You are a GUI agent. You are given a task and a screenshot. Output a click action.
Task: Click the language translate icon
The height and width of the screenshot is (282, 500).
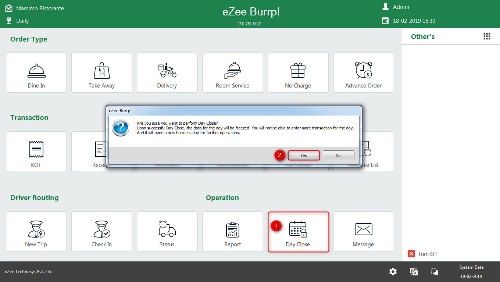[x=414, y=272]
